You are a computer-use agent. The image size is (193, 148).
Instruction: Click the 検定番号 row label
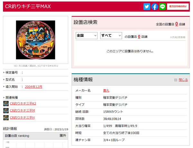12,73
